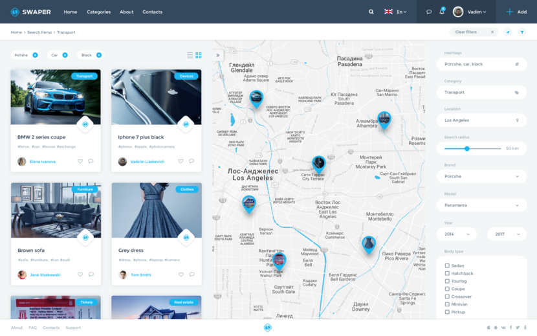
Task: Open Categories in top navigation
Action: [x=98, y=12]
